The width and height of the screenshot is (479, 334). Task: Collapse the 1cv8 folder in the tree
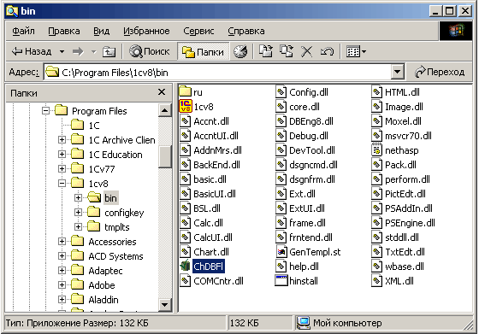point(62,184)
